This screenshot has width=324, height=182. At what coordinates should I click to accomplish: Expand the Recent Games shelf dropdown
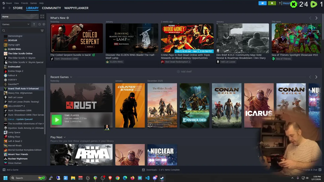tap(71, 77)
